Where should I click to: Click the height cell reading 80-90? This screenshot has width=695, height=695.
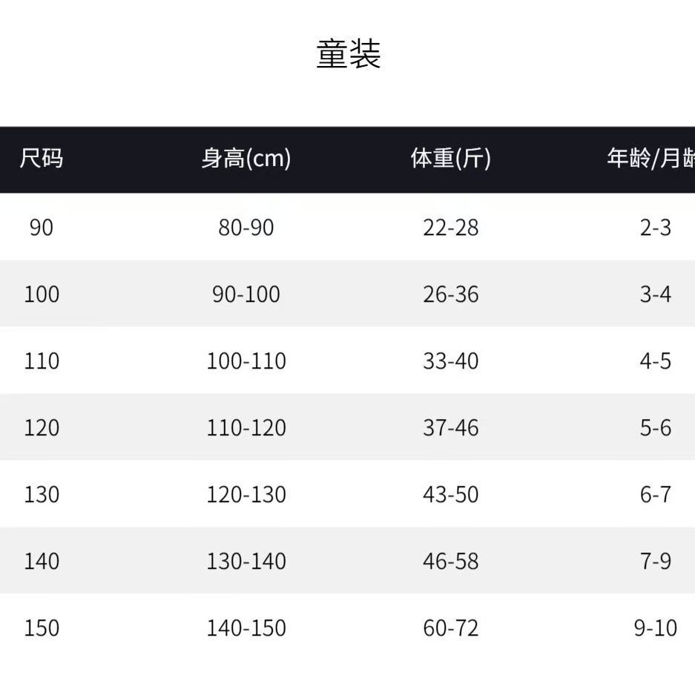[x=246, y=227]
